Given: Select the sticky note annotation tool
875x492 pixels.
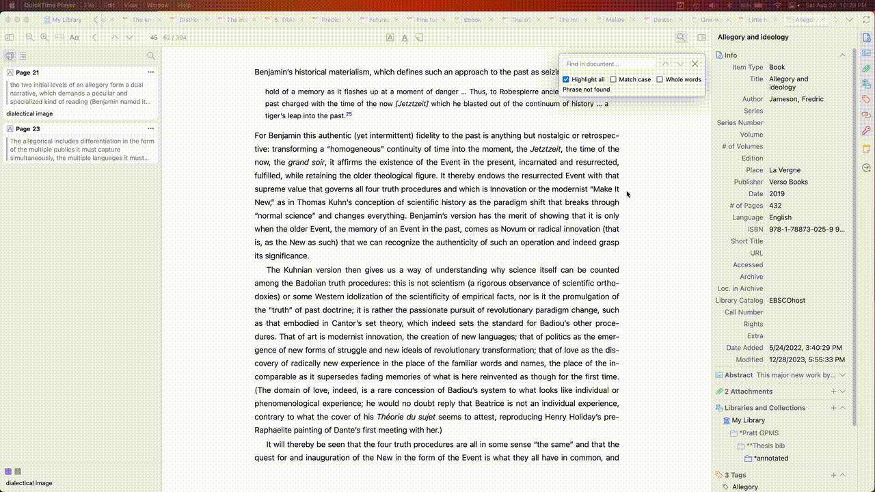Looking at the screenshot, I should tap(420, 38).
